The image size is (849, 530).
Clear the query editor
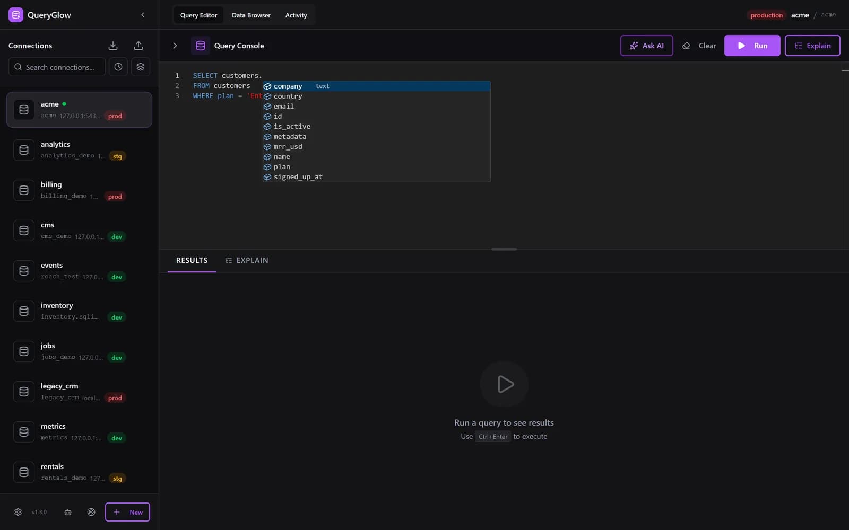pyautogui.click(x=699, y=46)
